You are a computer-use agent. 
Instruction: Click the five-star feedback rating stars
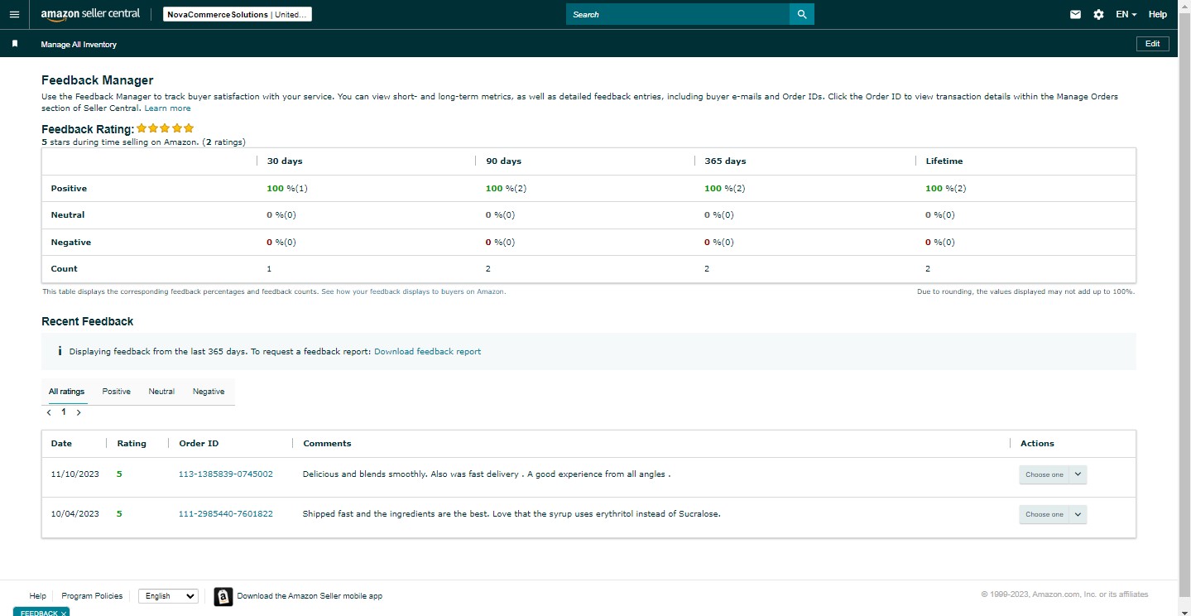point(166,128)
